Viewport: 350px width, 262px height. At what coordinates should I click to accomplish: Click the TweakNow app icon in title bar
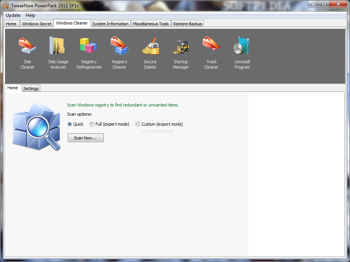(x=6, y=5)
